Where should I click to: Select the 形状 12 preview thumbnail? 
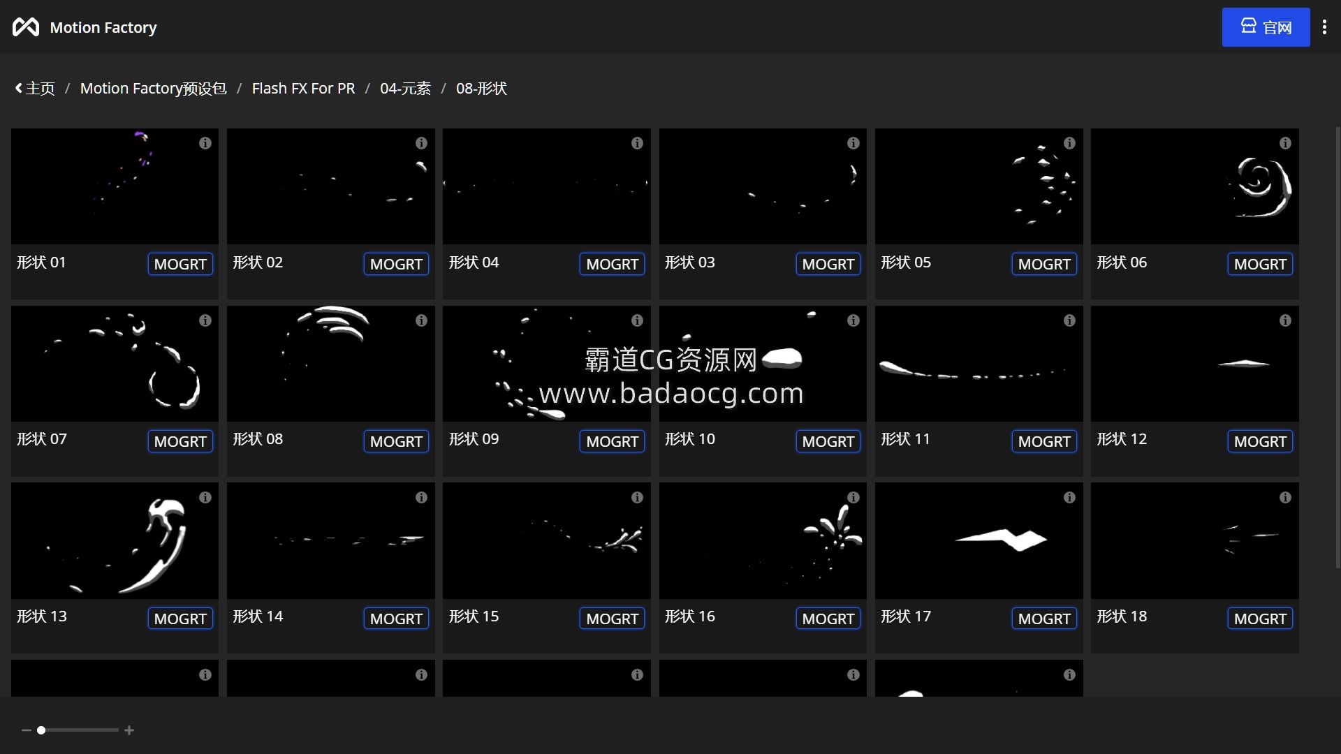[1195, 364]
